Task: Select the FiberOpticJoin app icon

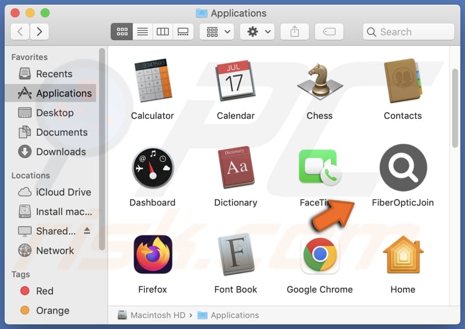Action: click(x=403, y=168)
